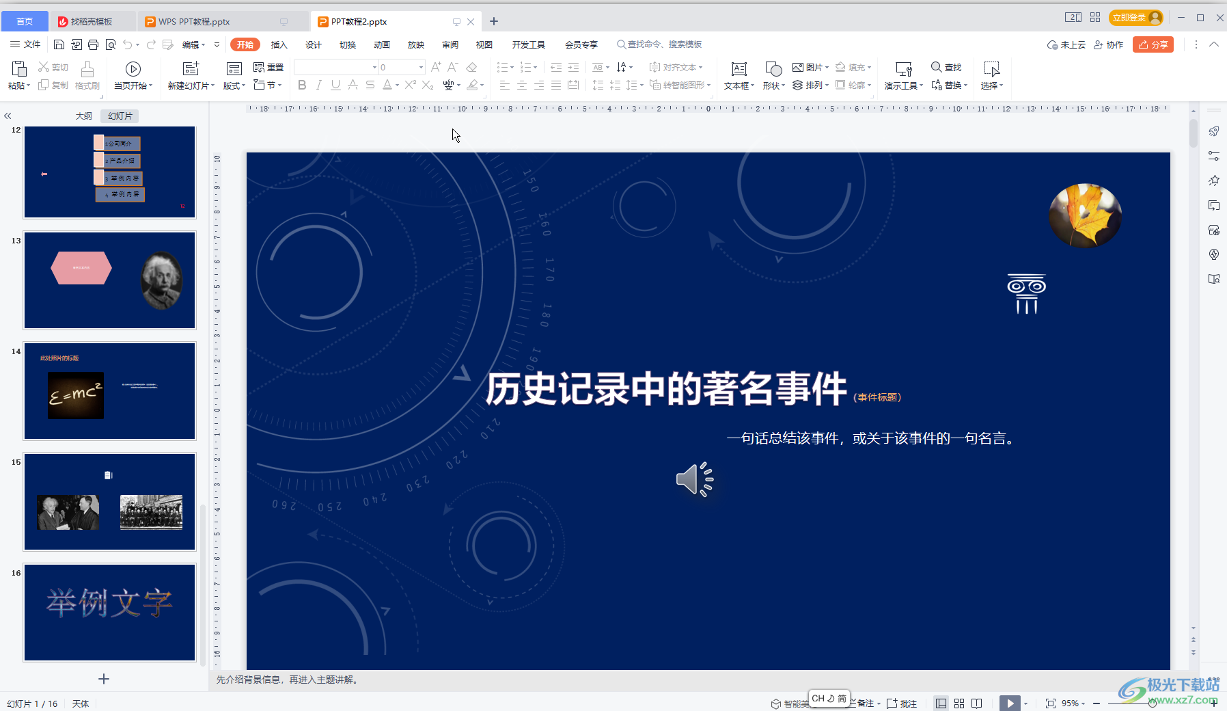Click the clear formatting eraser icon
This screenshot has width=1227, height=711.
click(x=471, y=67)
